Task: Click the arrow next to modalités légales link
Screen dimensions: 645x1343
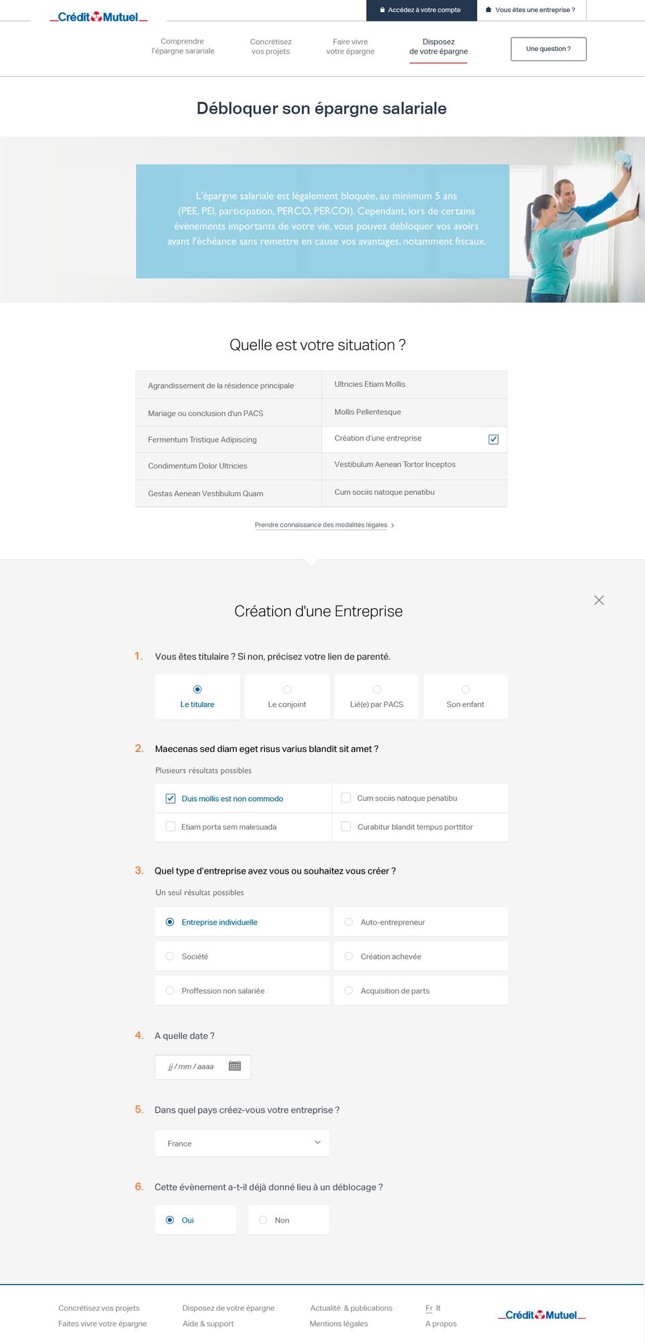Action: pos(393,525)
